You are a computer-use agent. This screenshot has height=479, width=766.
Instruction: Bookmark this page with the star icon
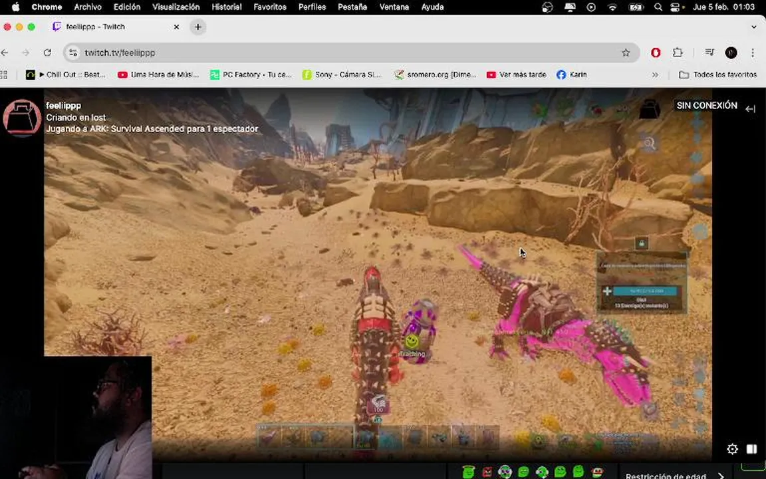pos(626,53)
